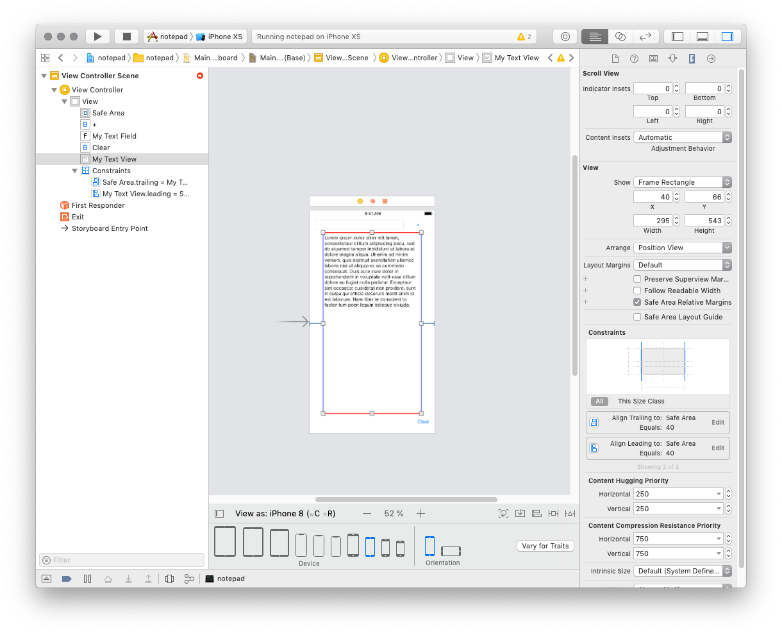Open the Assistant editor
This screenshot has width=782, height=635.
pyautogui.click(x=620, y=37)
